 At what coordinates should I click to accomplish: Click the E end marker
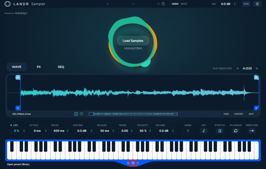(256, 108)
